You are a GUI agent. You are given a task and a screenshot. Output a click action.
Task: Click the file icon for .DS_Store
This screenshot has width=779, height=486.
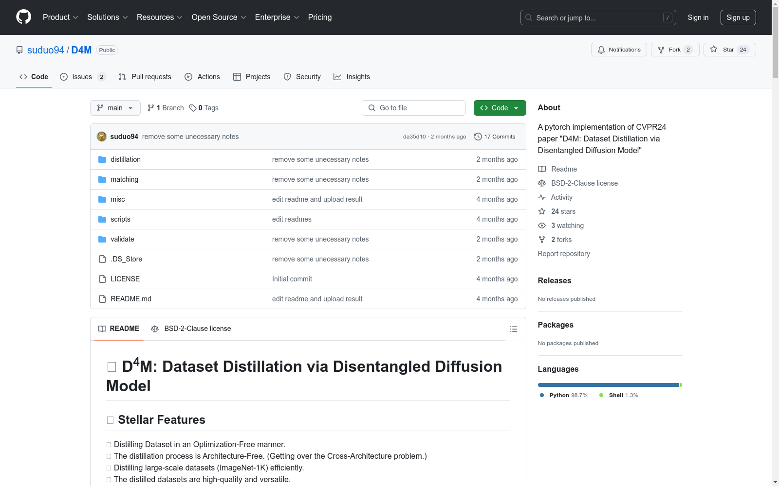(102, 259)
